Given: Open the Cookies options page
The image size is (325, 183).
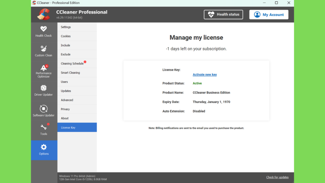Looking at the screenshot, I should pyautogui.click(x=77, y=36).
